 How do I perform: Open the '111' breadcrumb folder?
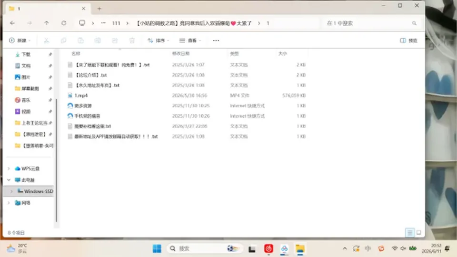coord(116,23)
